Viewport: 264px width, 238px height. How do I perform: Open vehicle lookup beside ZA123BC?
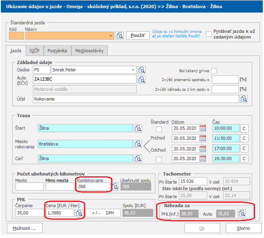point(142,79)
